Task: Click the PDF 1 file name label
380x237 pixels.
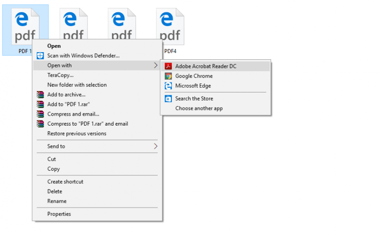Action: click(25, 51)
